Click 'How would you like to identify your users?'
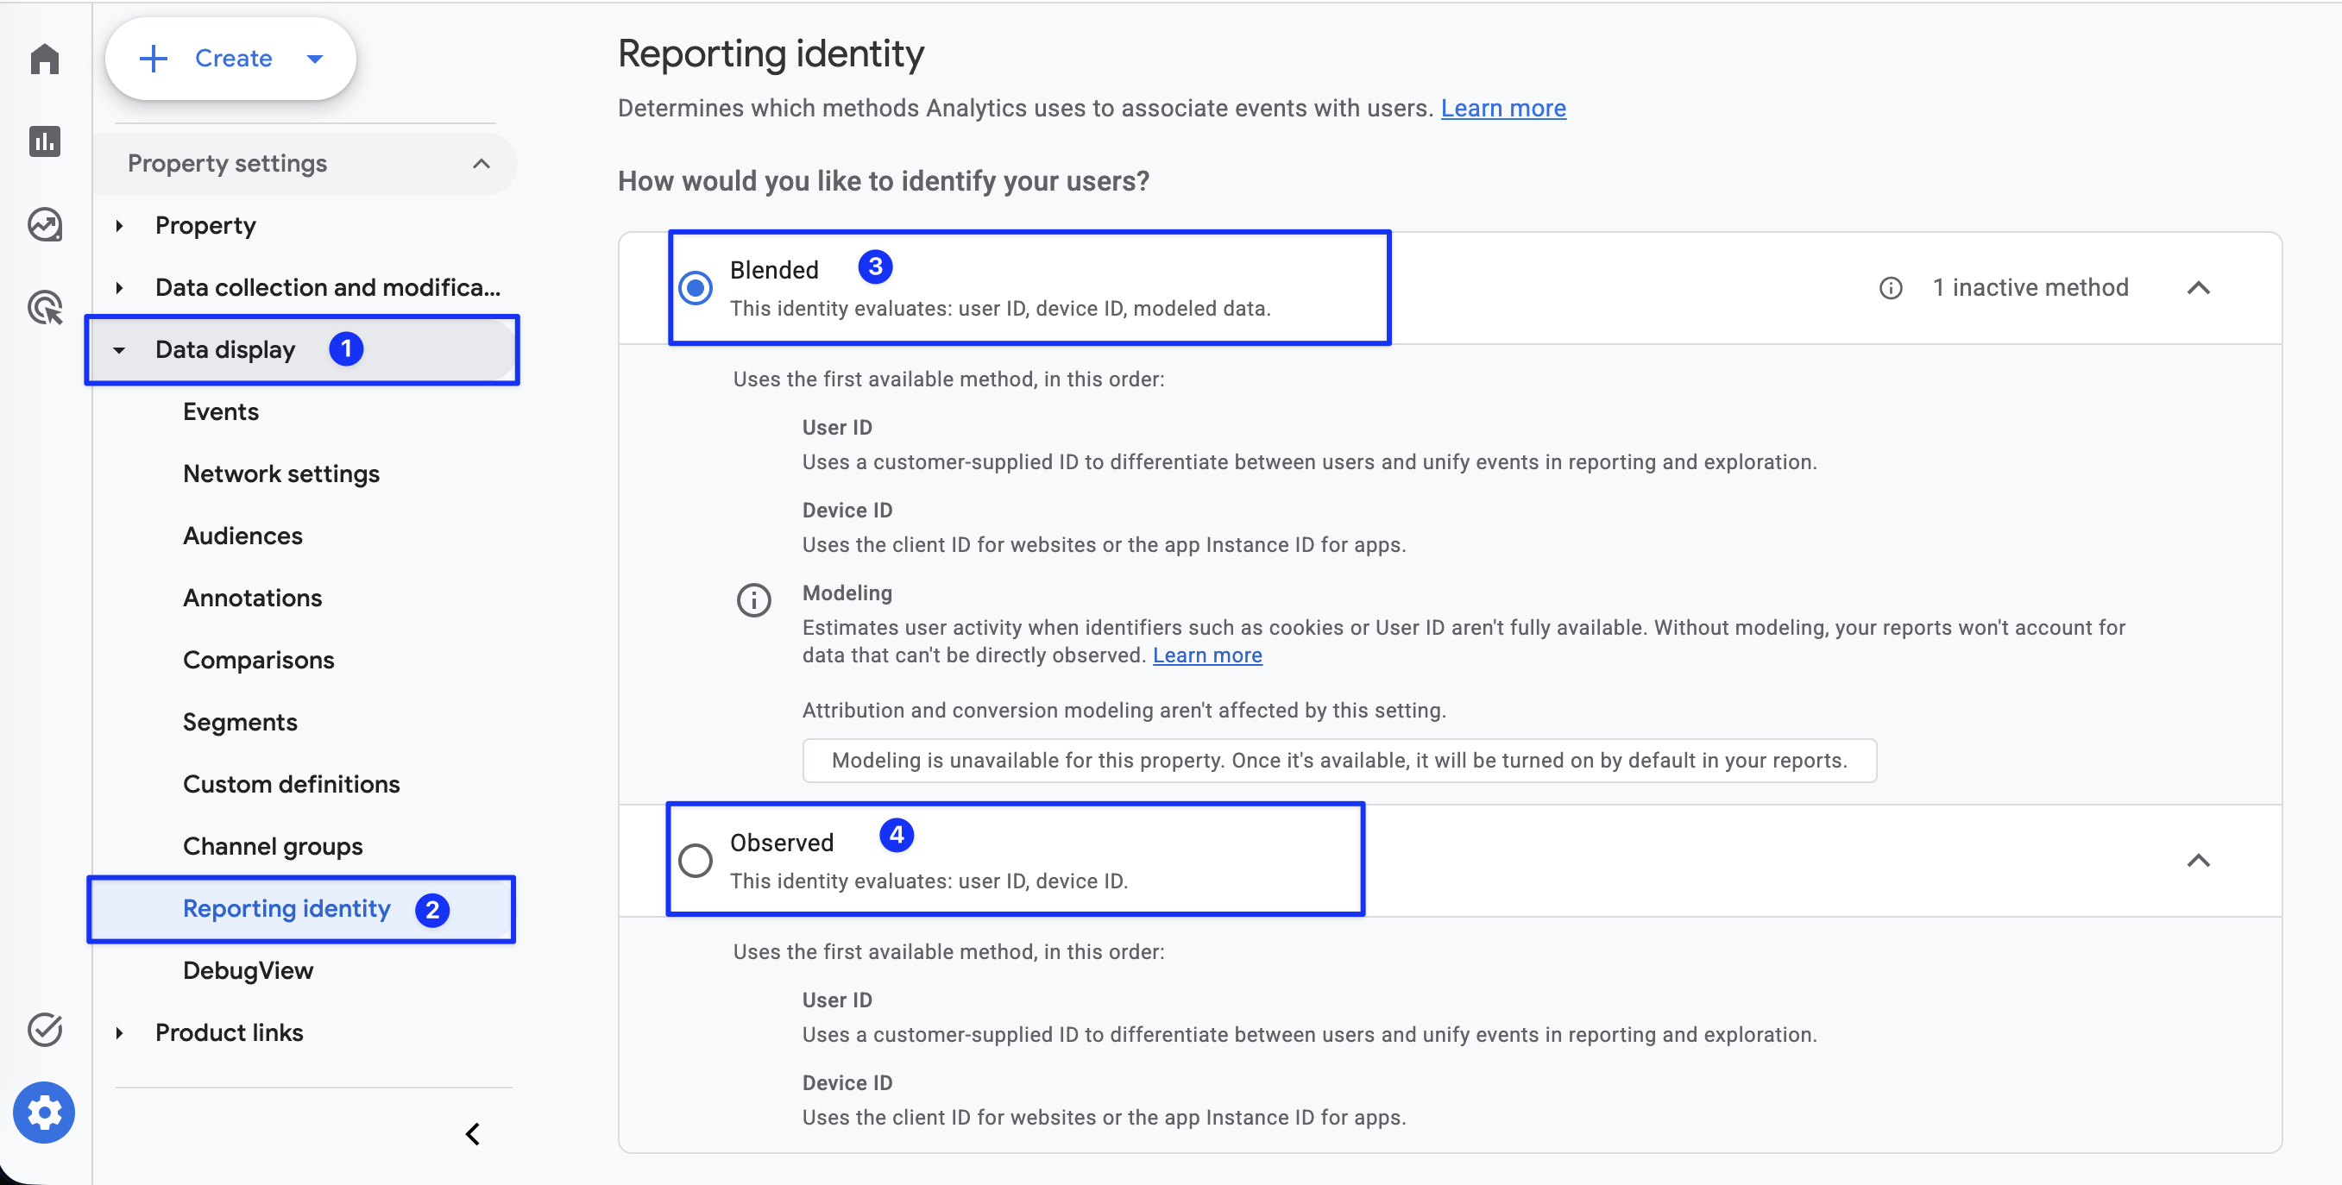 pos(883,181)
